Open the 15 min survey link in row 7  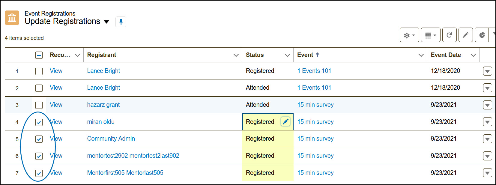coord(315,173)
